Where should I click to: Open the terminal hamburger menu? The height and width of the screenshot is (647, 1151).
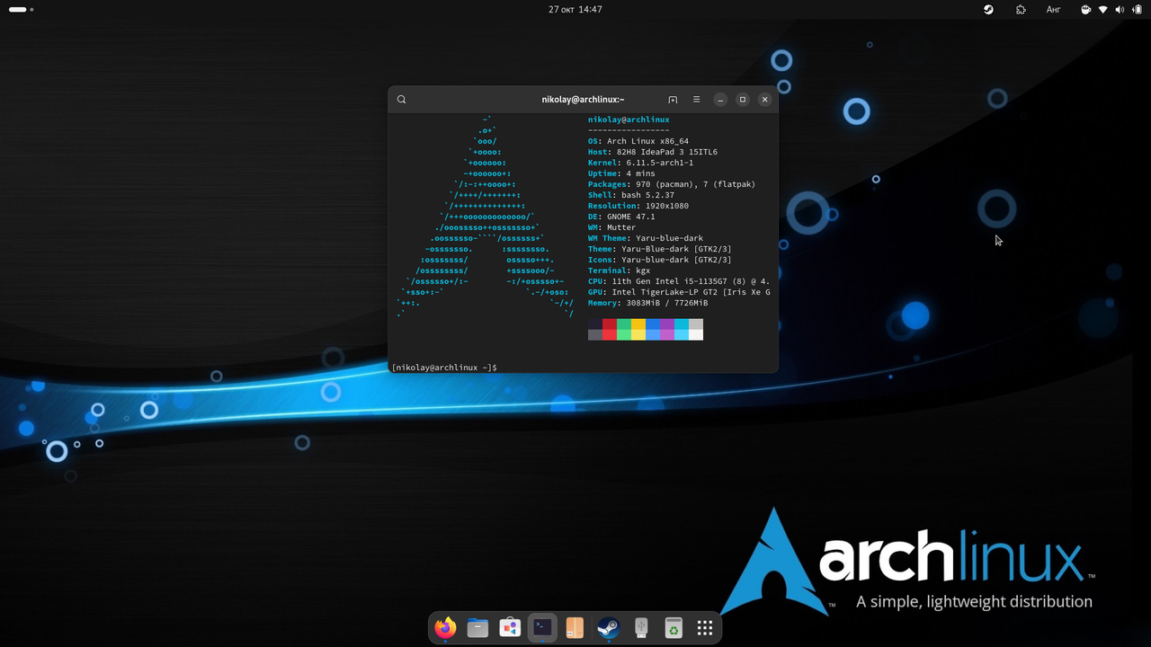tap(696, 100)
